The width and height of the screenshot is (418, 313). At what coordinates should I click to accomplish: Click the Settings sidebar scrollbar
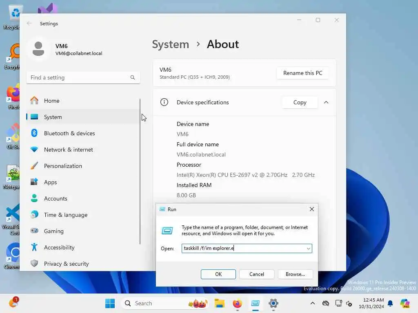[x=140, y=172]
